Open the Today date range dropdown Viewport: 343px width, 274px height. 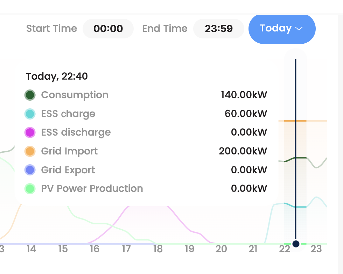282,29
